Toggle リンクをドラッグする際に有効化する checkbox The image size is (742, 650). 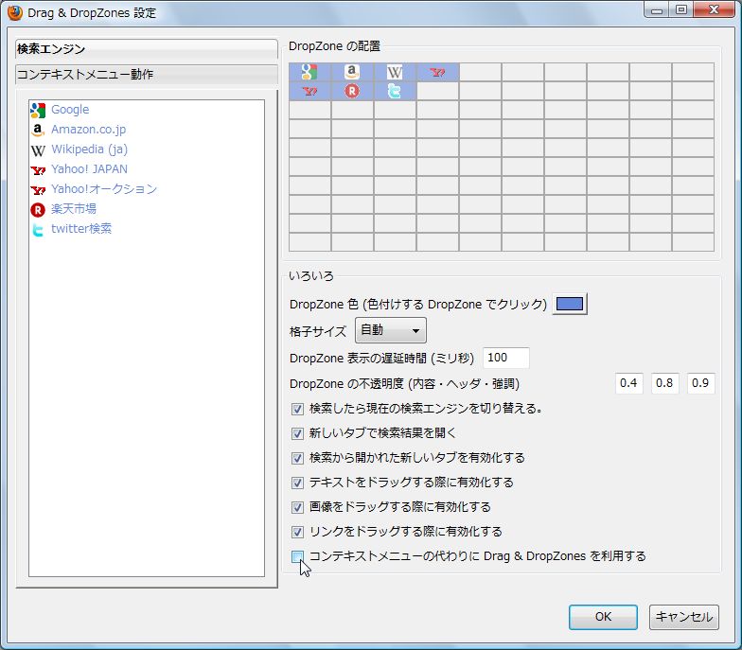(297, 532)
